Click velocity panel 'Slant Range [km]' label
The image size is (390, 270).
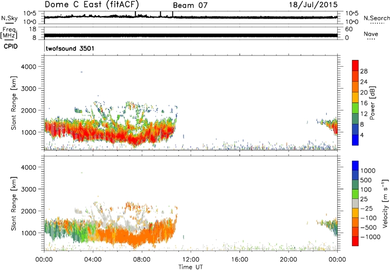pos(14,204)
